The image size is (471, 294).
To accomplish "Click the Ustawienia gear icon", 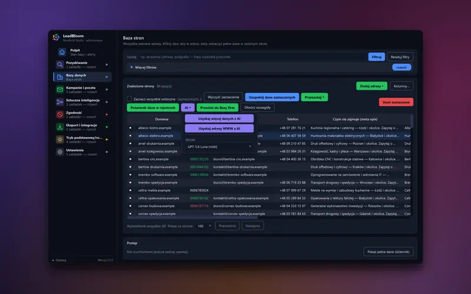I will pos(60,152).
